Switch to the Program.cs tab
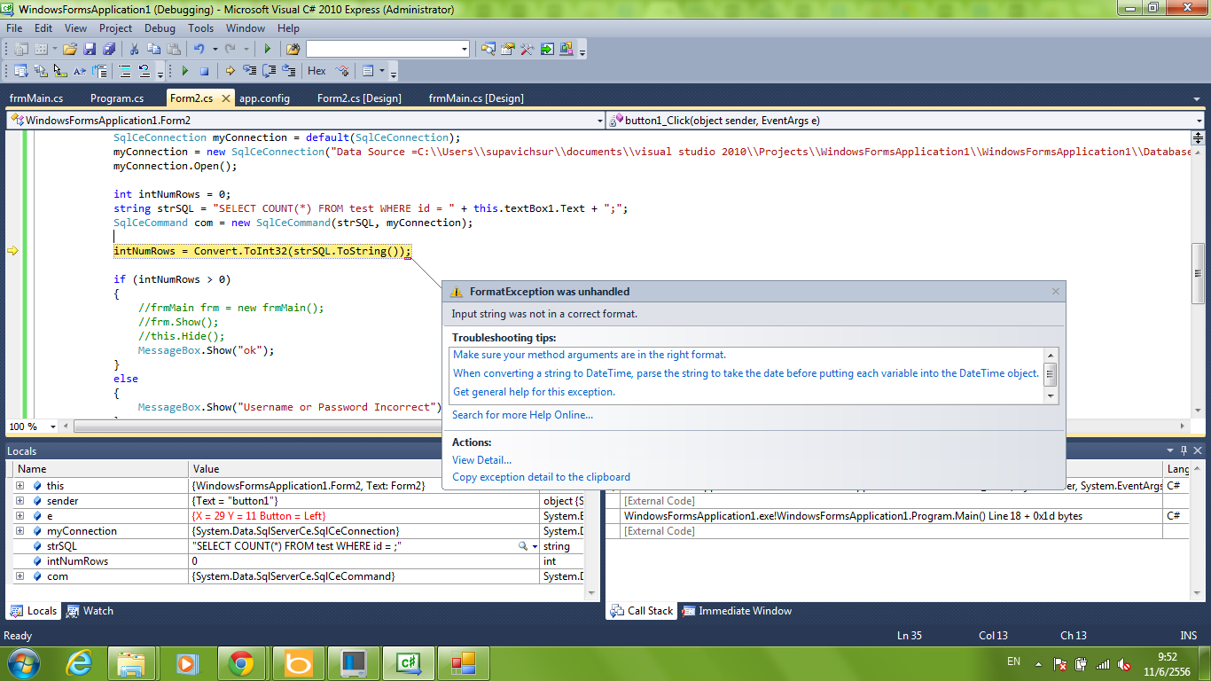Image resolution: width=1211 pixels, height=681 pixels. (117, 98)
